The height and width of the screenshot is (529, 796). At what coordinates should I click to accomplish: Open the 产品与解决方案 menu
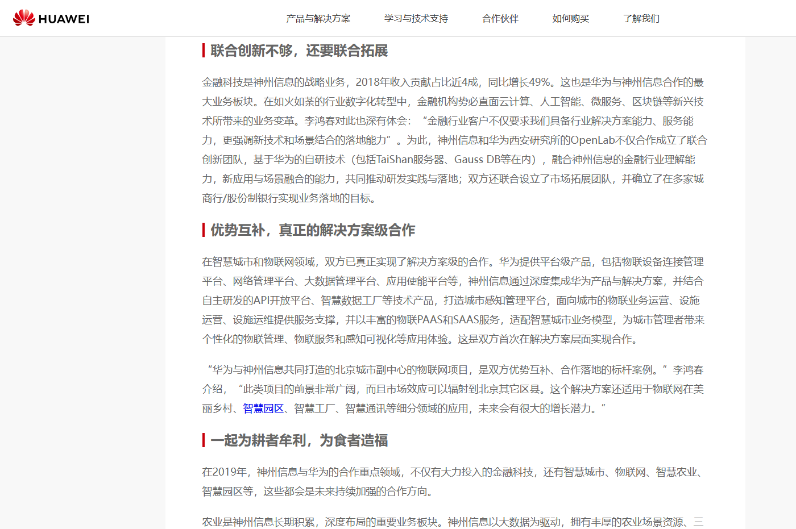pos(318,19)
